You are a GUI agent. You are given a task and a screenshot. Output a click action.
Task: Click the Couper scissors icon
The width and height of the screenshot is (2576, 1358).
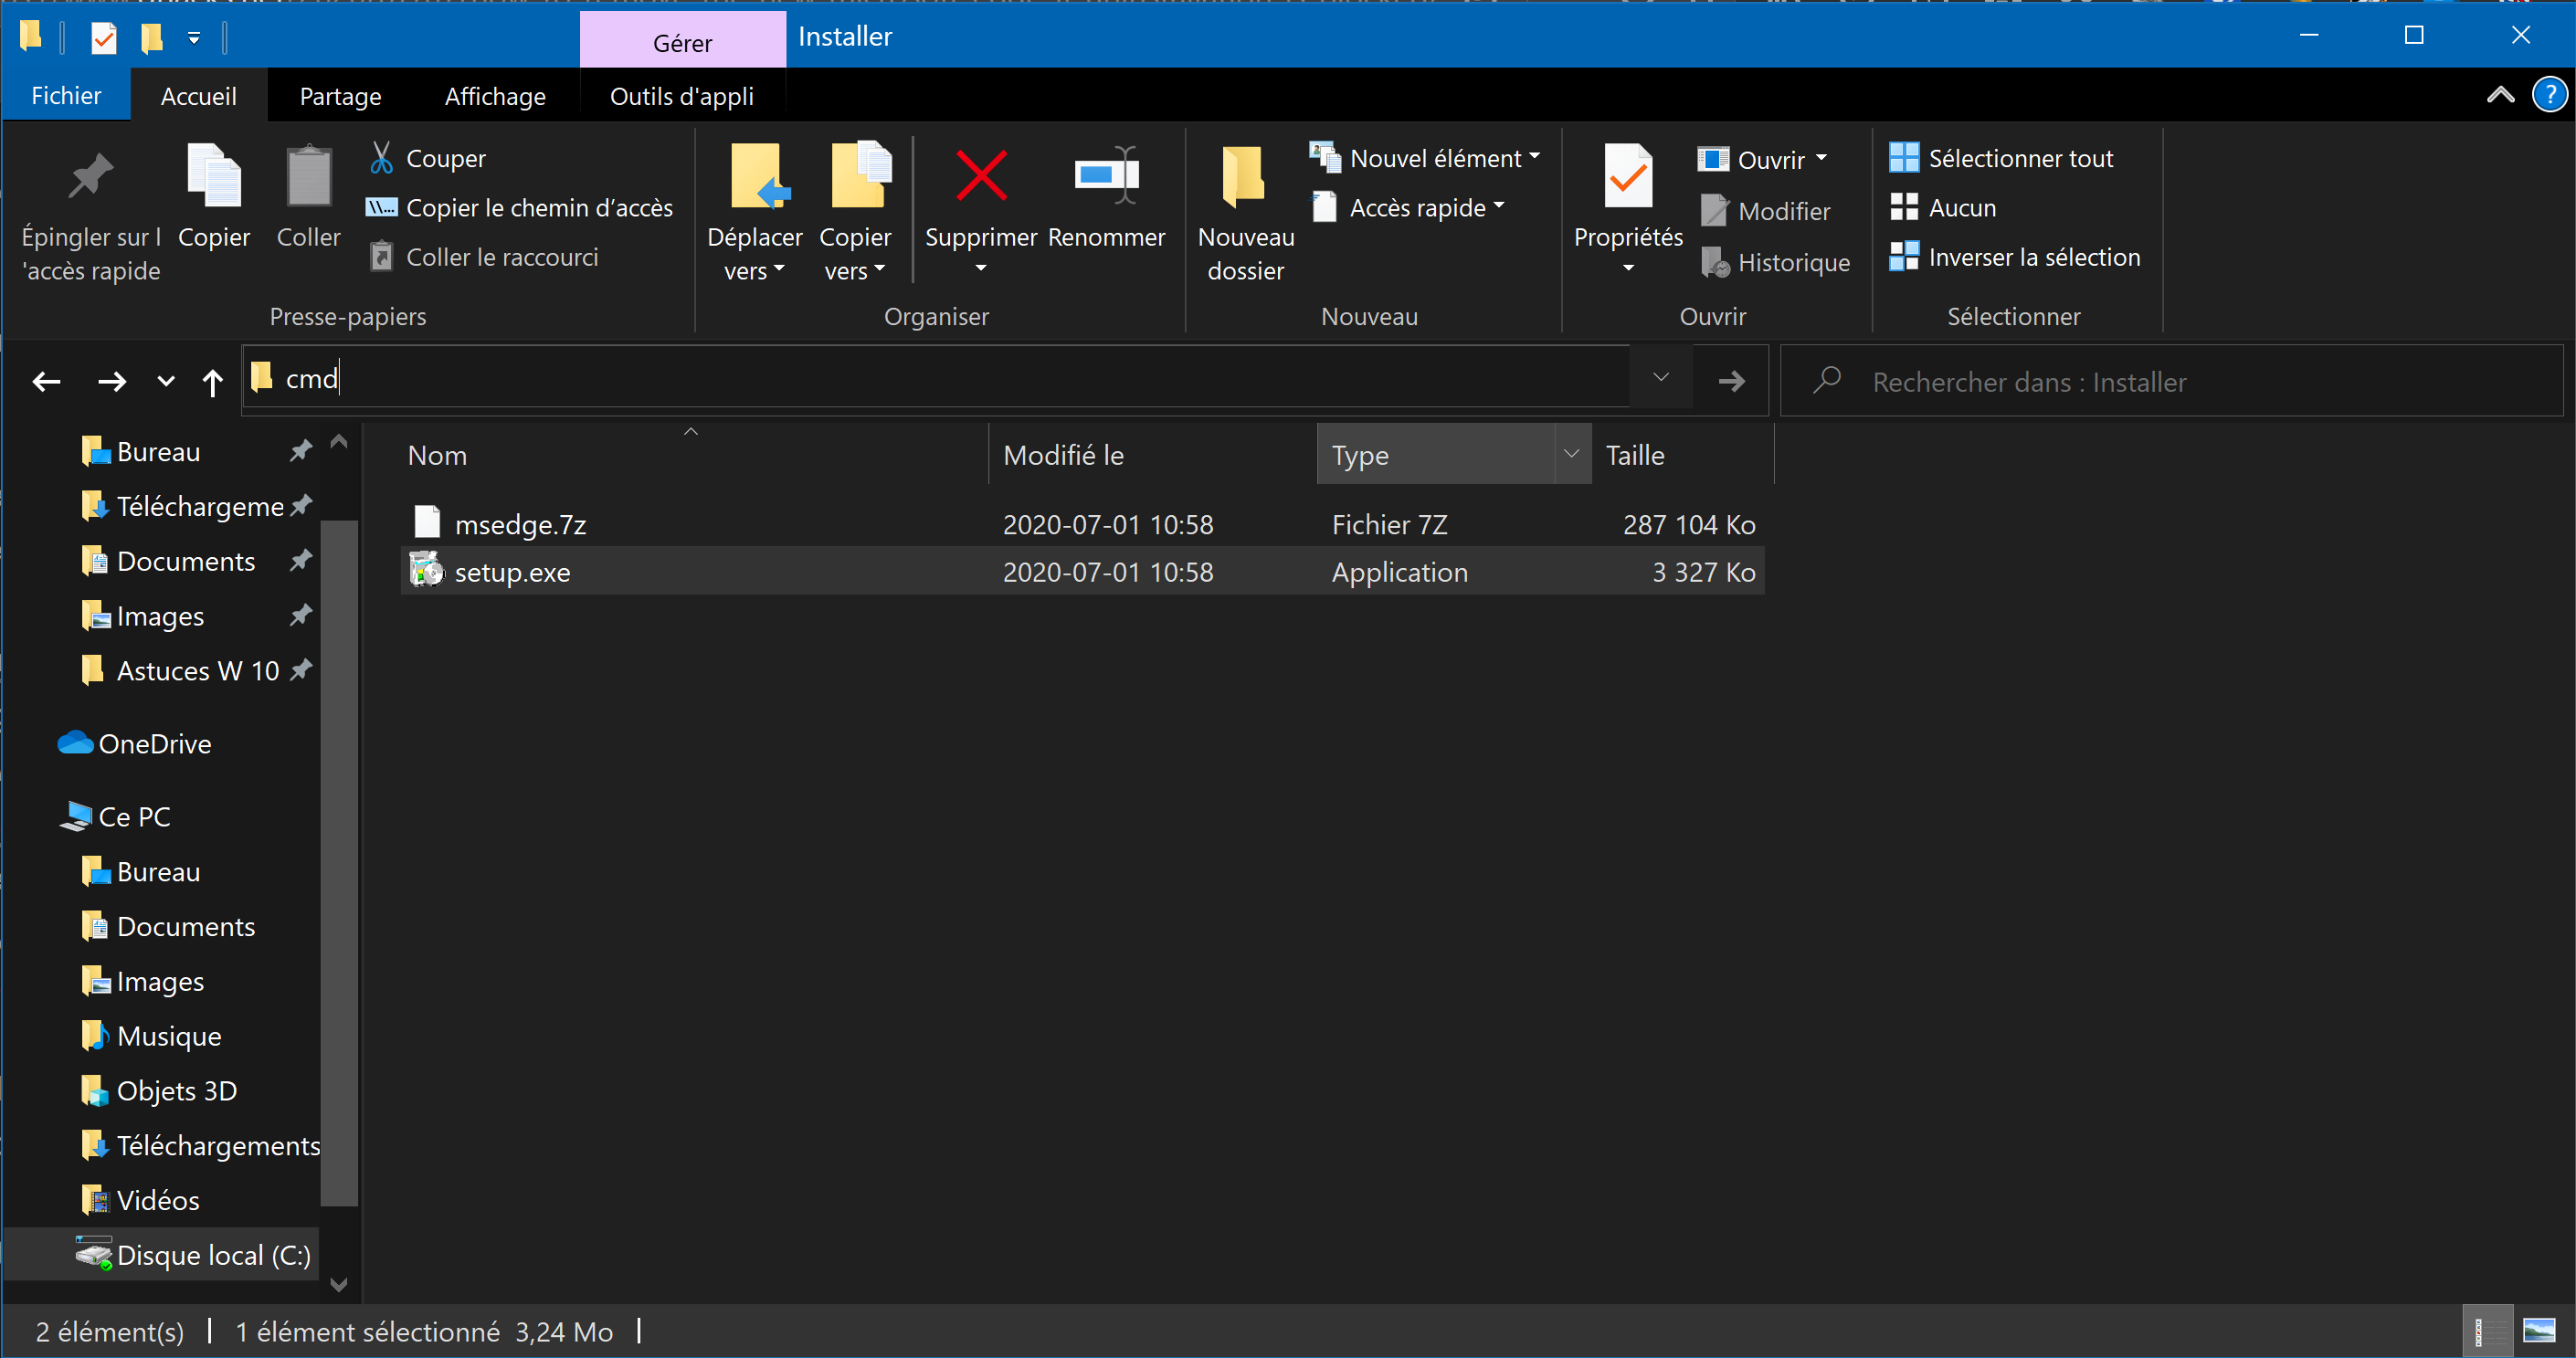click(x=381, y=158)
